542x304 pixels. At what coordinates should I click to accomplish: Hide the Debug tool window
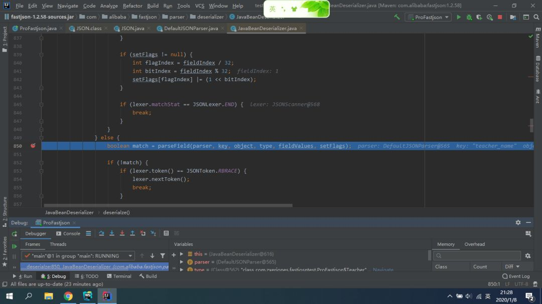pyautogui.click(x=528, y=222)
